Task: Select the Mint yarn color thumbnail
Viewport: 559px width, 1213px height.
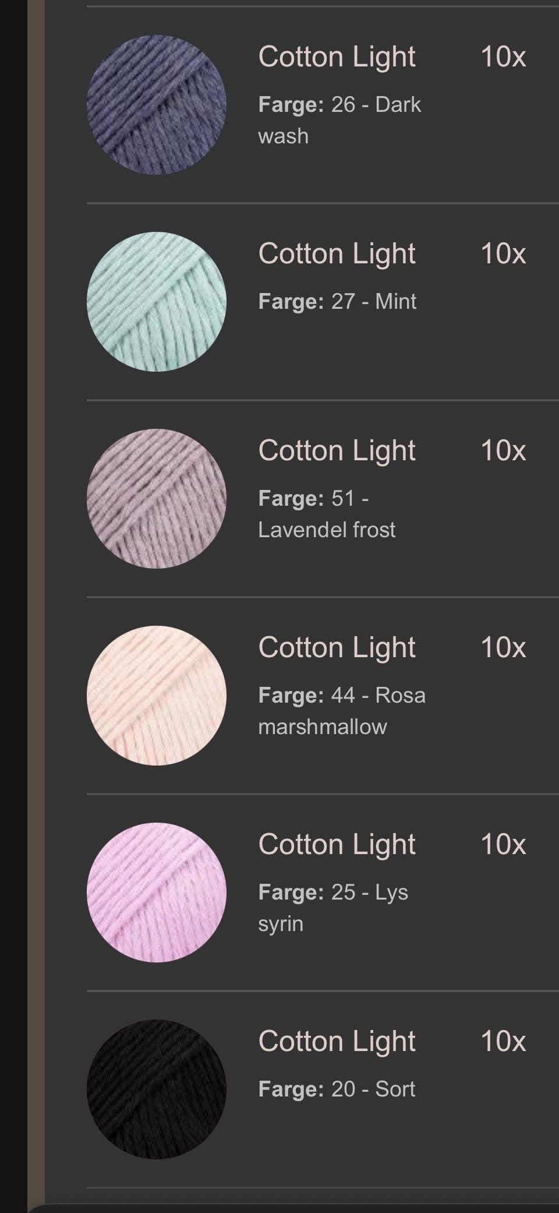Action: (x=157, y=302)
